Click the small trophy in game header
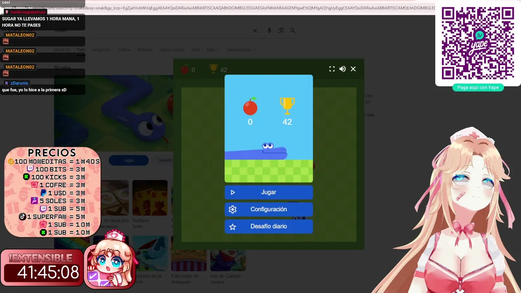 (213, 69)
